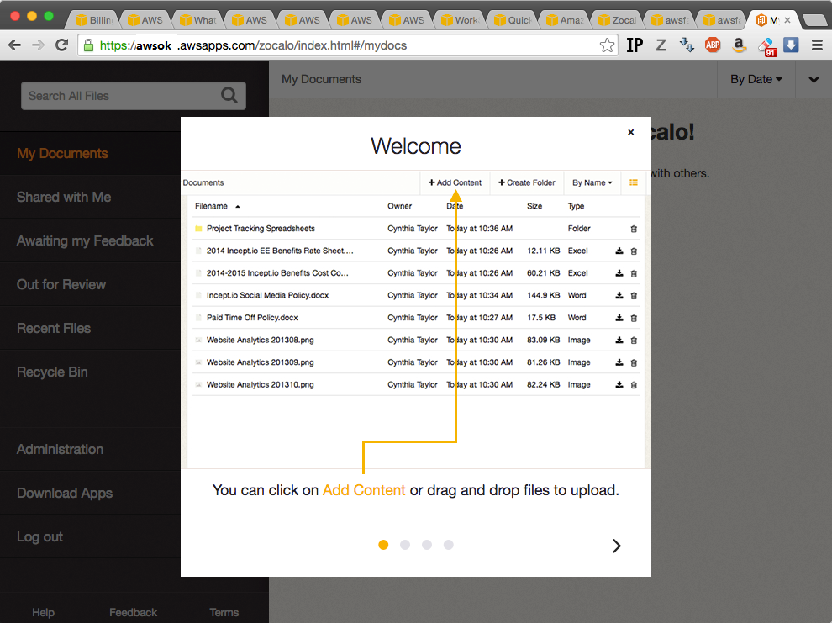Switch to the Work browser tab
Viewport: 832px width, 623px height.
[461, 20]
